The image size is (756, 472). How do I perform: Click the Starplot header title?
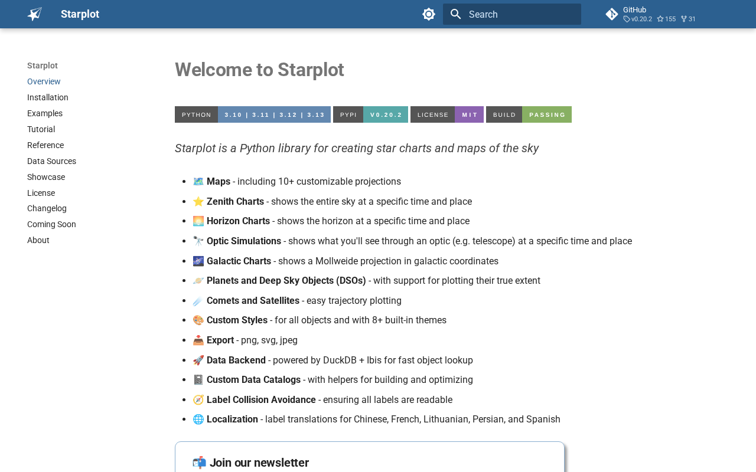click(x=80, y=14)
